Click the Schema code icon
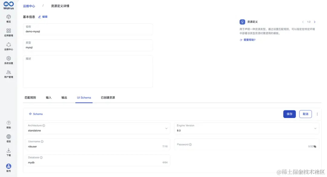The image size is (327, 177). click(30, 114)
